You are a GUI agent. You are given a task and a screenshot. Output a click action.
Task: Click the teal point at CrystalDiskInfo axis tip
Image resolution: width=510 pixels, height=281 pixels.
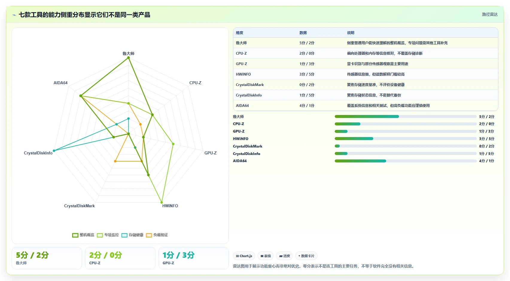(54, 151)
